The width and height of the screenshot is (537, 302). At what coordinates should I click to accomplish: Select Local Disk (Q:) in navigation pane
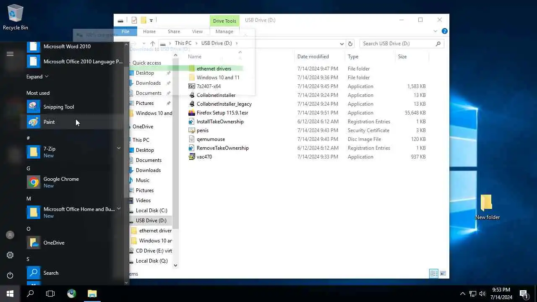151,261
